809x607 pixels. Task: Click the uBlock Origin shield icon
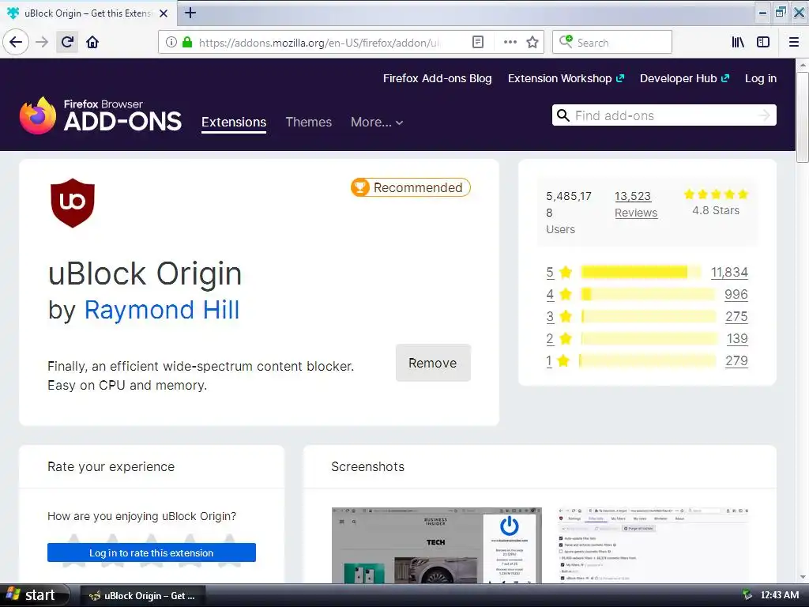click(72, 203)
